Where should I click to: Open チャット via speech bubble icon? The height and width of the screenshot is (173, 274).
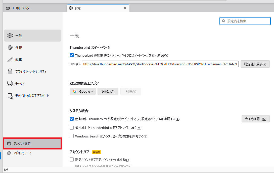pos(10,84)
